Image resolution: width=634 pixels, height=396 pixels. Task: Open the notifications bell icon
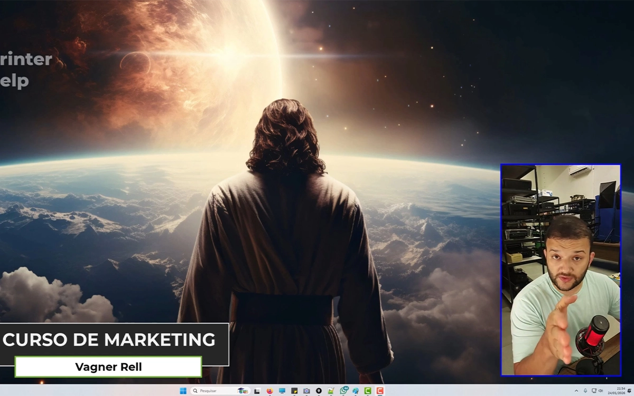(629, 391)
